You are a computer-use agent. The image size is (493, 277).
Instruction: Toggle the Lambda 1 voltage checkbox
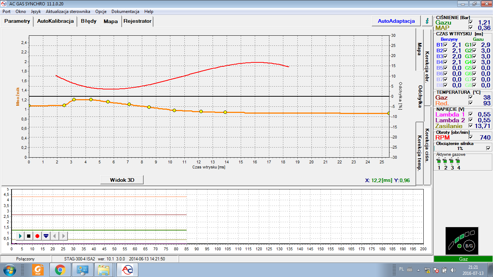pos(470,114)
